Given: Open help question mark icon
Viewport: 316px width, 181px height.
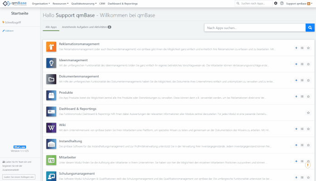Looking at the screenshot, I should (x=282, y=3).
